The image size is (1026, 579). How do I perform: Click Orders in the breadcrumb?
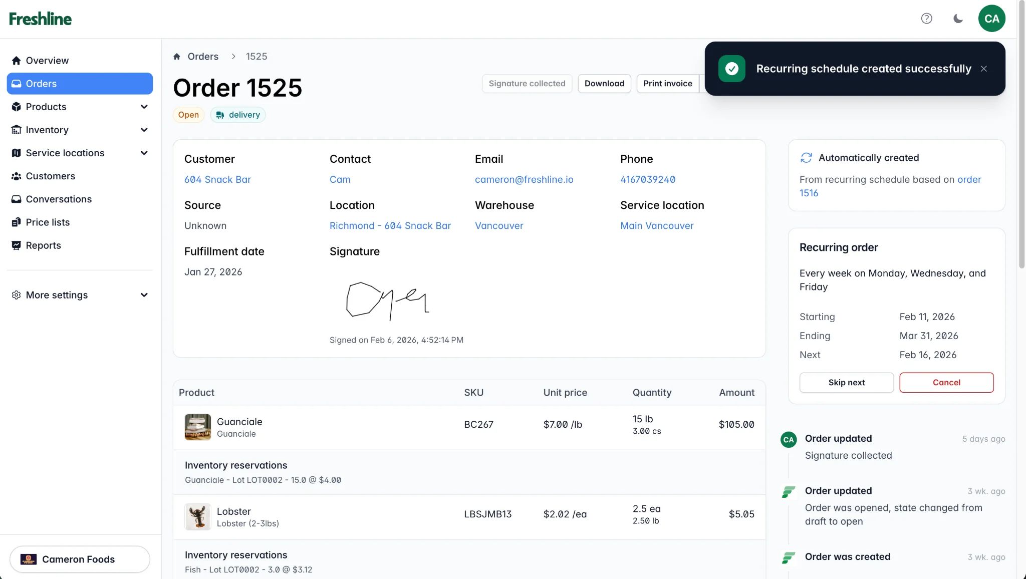point(203,56)
